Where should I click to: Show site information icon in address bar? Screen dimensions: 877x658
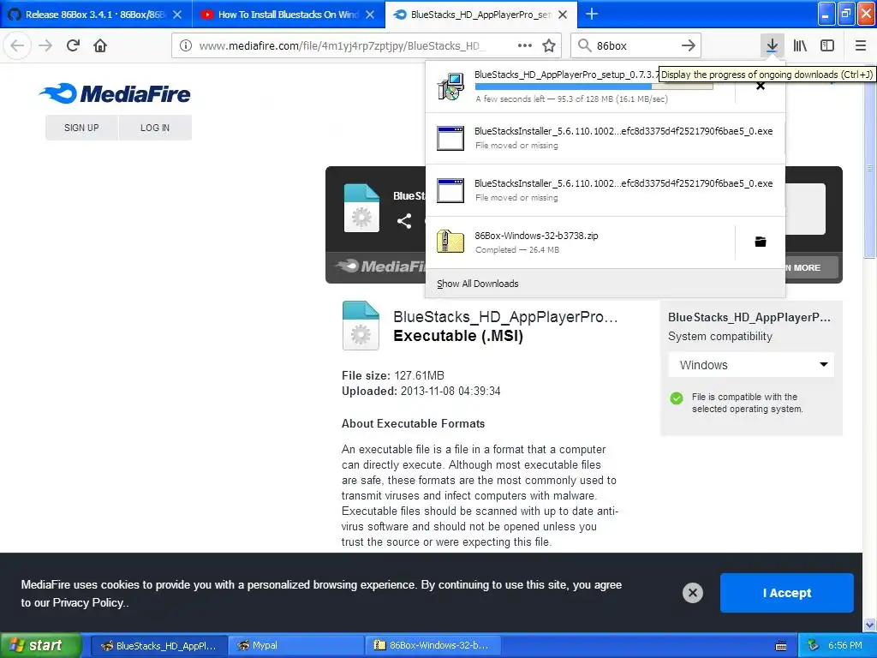186,45
